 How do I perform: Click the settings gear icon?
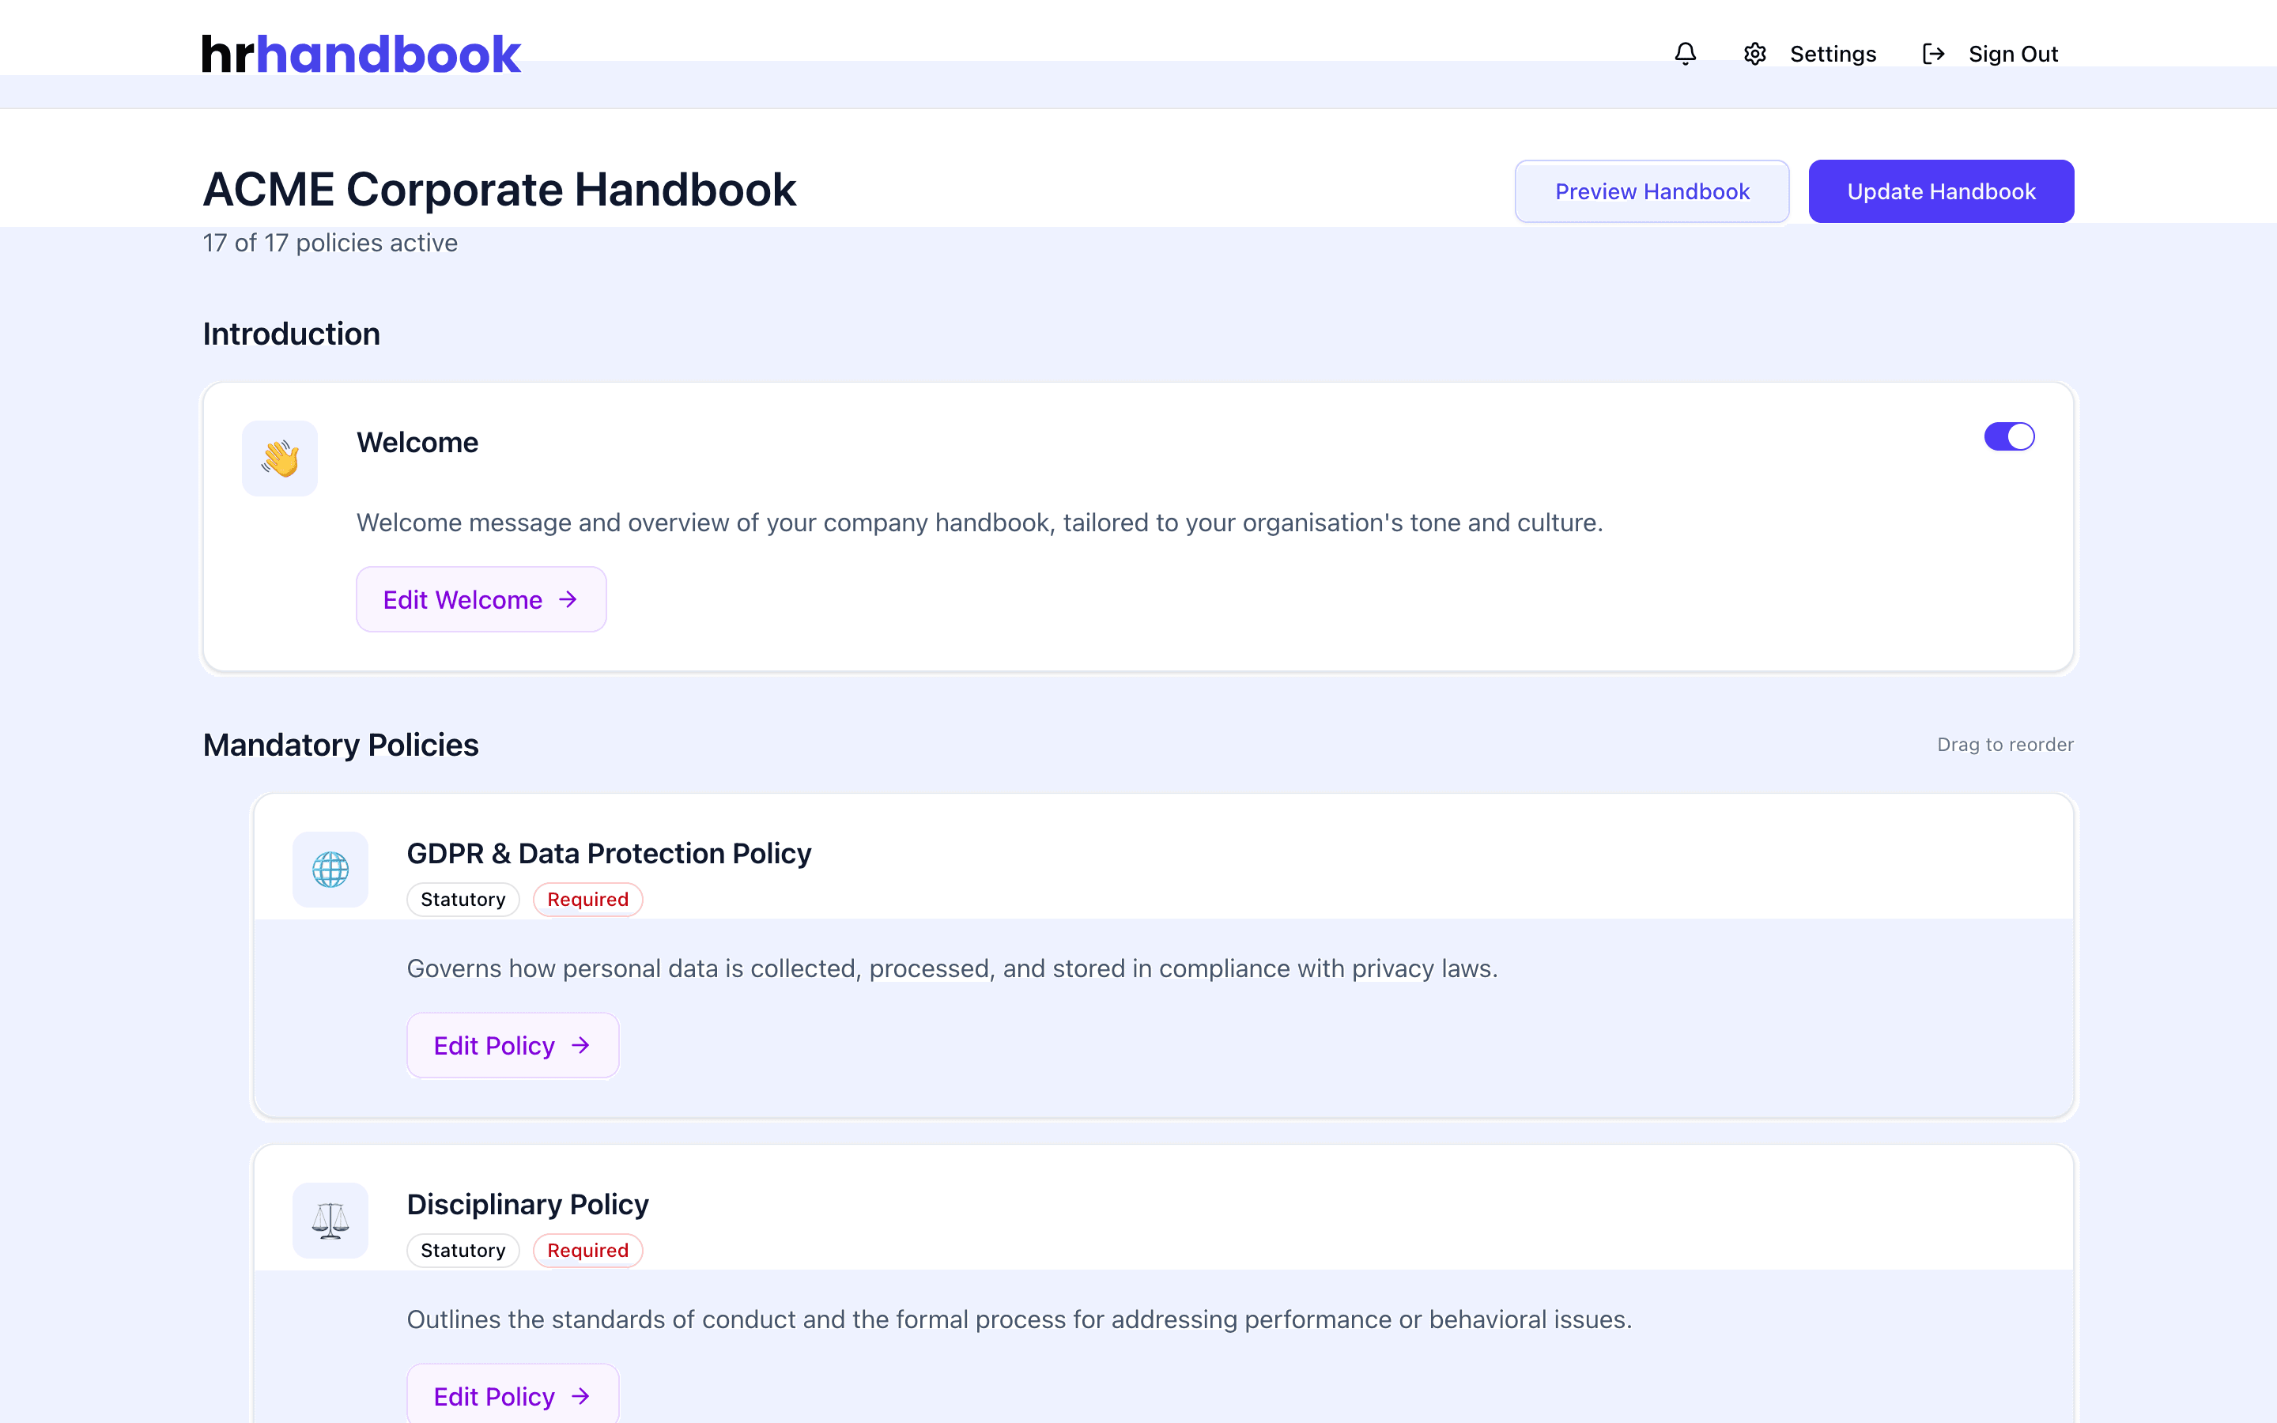1756,54
